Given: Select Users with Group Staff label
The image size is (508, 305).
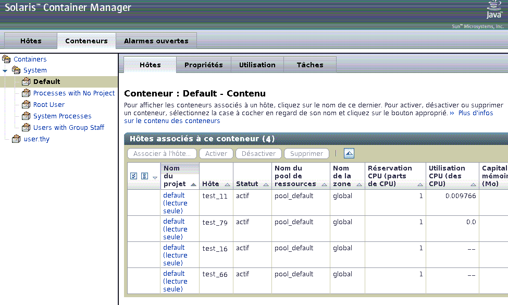Looking at the screenshot, I should pyautogui.click(x=69, y=127).
